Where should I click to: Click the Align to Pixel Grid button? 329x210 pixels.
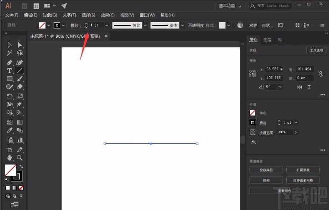click(x=303, y=180)
